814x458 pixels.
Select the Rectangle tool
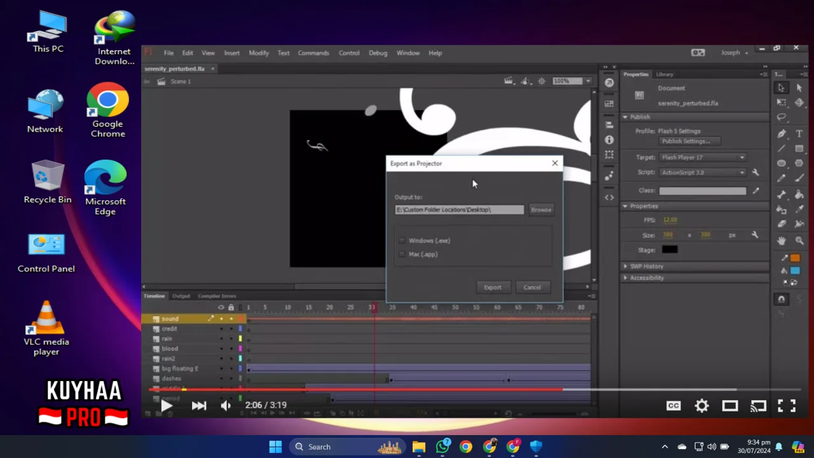(x=799, y=148)
